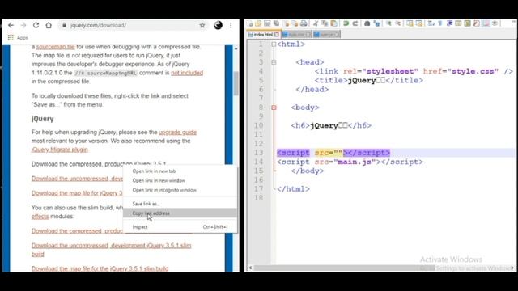Open the jQuery Migrate plugin link
518x291 pixels.
[x=59, y=150]
